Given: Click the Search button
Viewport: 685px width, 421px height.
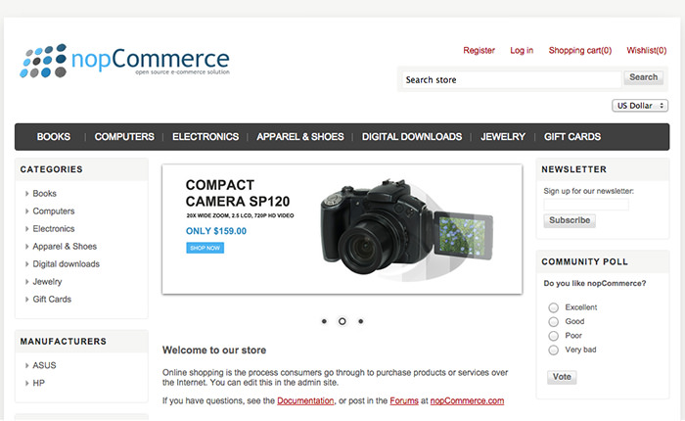Looking at the screenshot, I should [644, 77].
